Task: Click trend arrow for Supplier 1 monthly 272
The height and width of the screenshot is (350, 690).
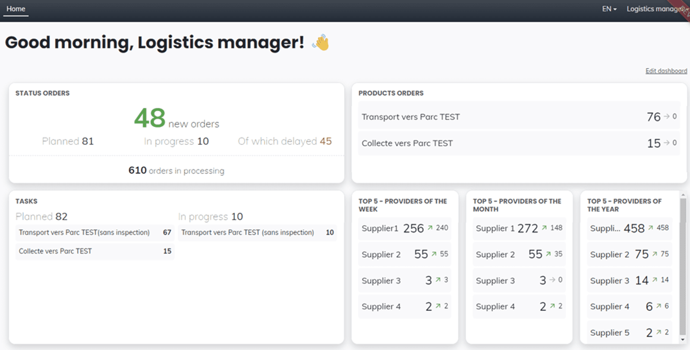Action: click(x=544, y=228)
